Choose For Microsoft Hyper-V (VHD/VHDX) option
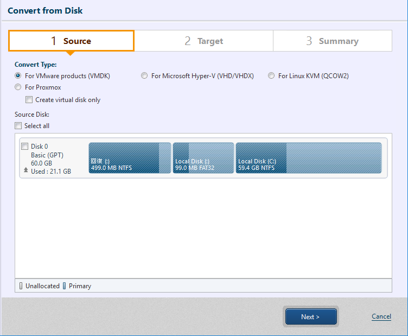This screenshot has width=408, height=336. pos(144,76)
